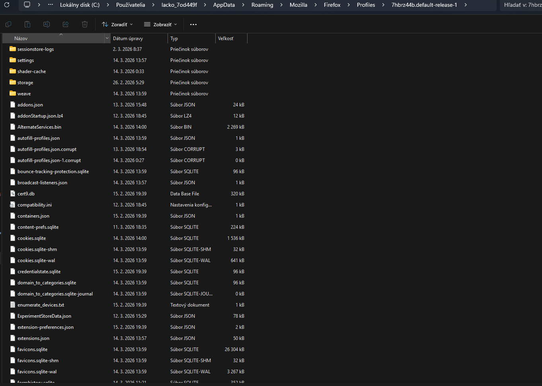Open the Zoradiť sort dropdown
Image resolution: width=542 pixels, height=386 pixels.
tap(117, 25)
